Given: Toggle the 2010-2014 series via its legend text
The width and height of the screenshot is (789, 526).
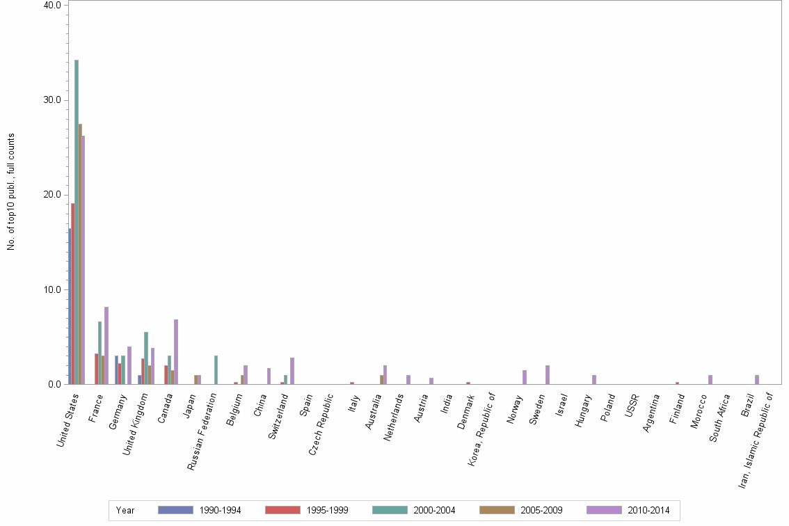Looking at the screenshot, I should (x=648, y=510).
